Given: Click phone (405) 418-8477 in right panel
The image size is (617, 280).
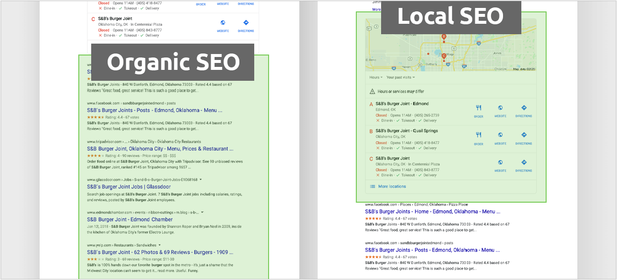Looking at the screenshot, I should point(427,142).
